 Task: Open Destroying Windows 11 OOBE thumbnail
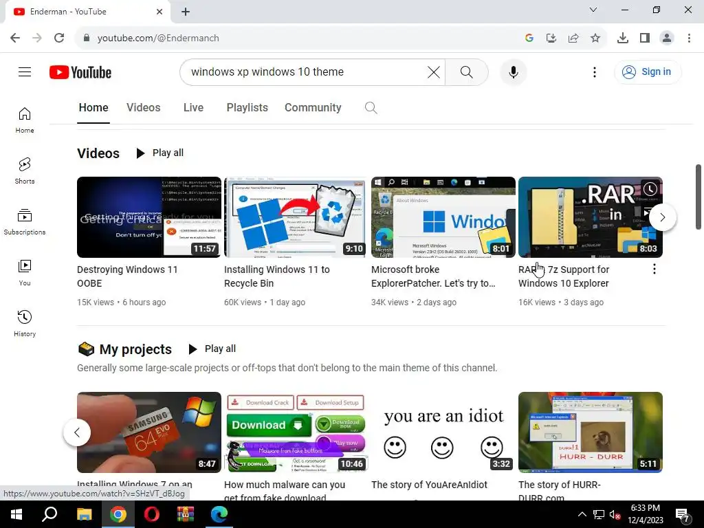pyautogui.click(x=149, y=217)
